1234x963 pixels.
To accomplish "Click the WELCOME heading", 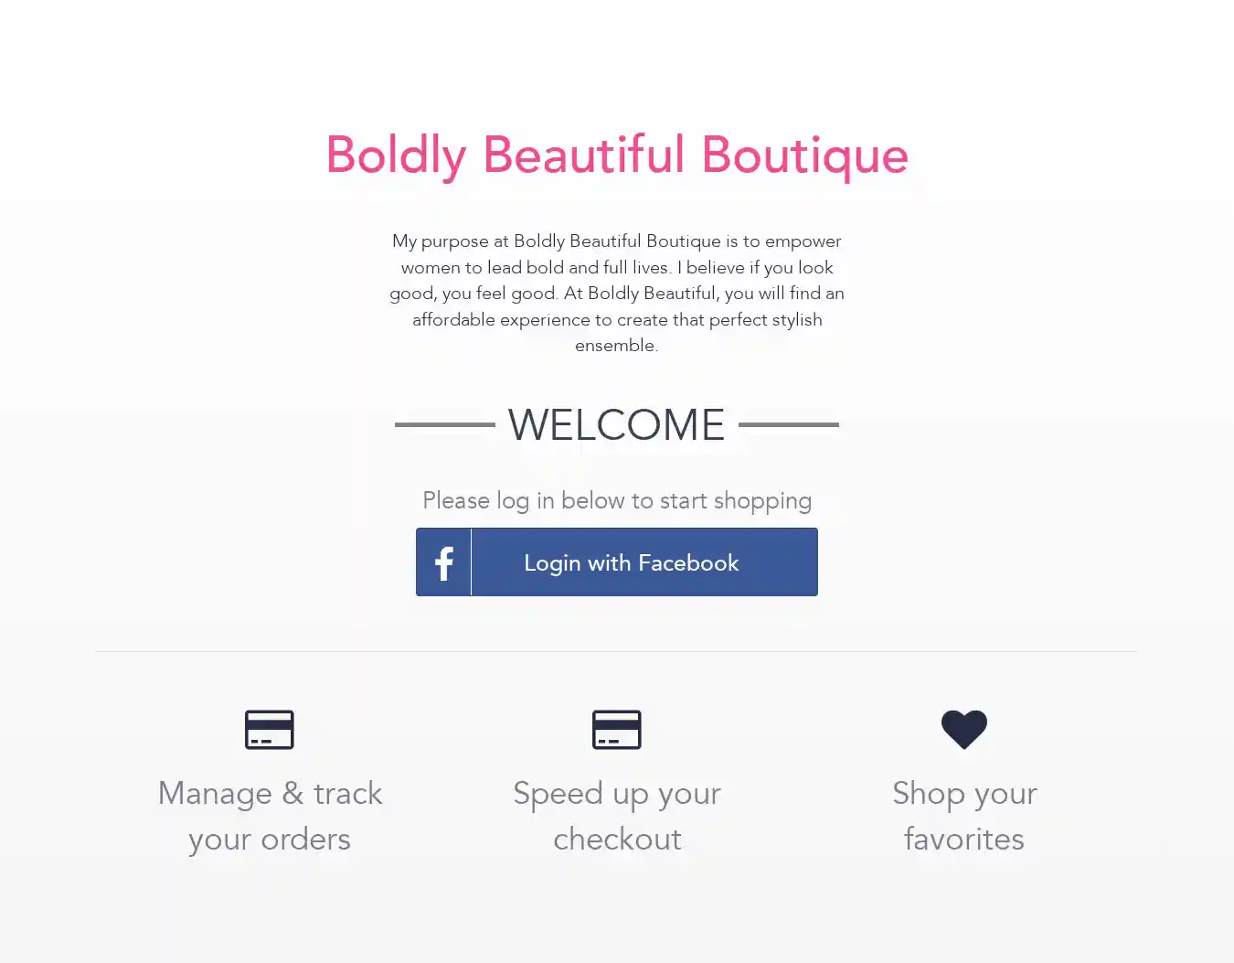I will pyautogui.click(x=616, y=425).
